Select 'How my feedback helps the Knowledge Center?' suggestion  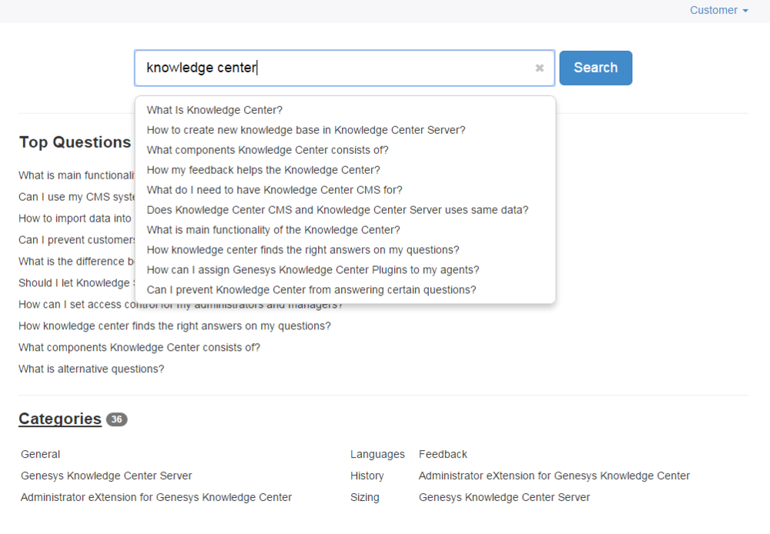(263, 170)
